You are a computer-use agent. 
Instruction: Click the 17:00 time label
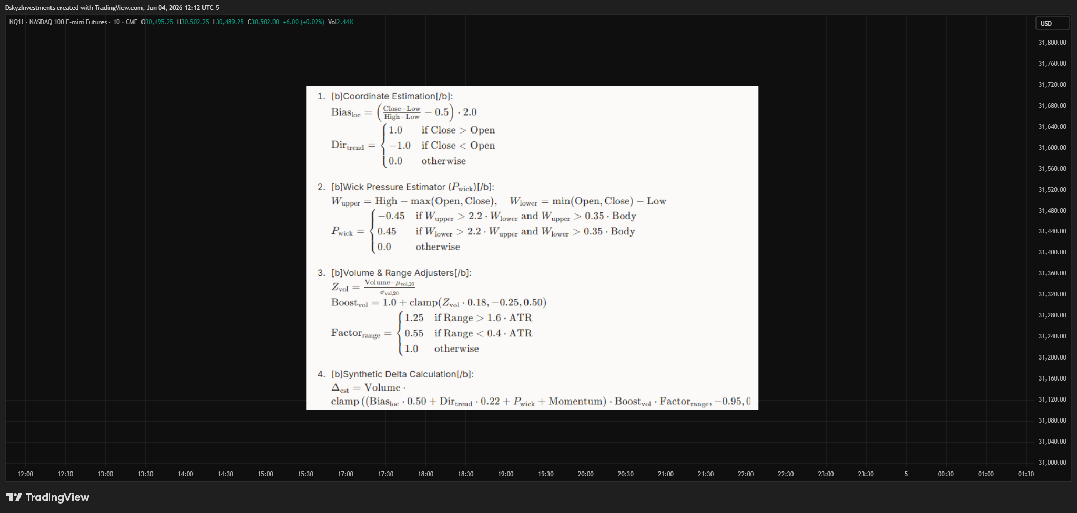coord(346,474)
